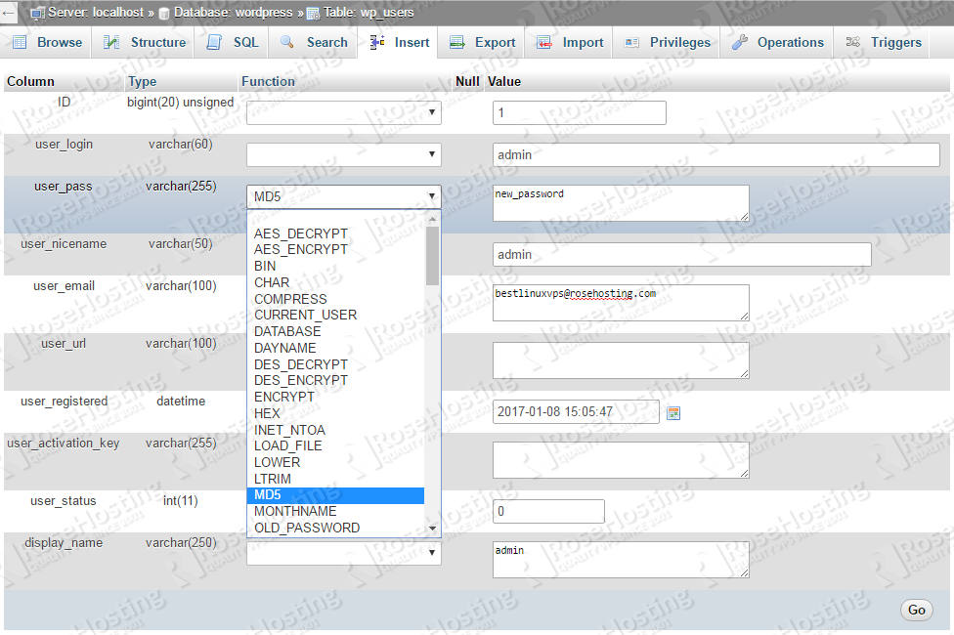Open the Function dropdown for display_name
Viewport: 954px width, 635px height.
[x=344, y=553]
